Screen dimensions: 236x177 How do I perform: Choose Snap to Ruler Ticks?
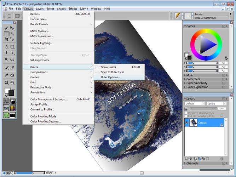coord(119,72)
